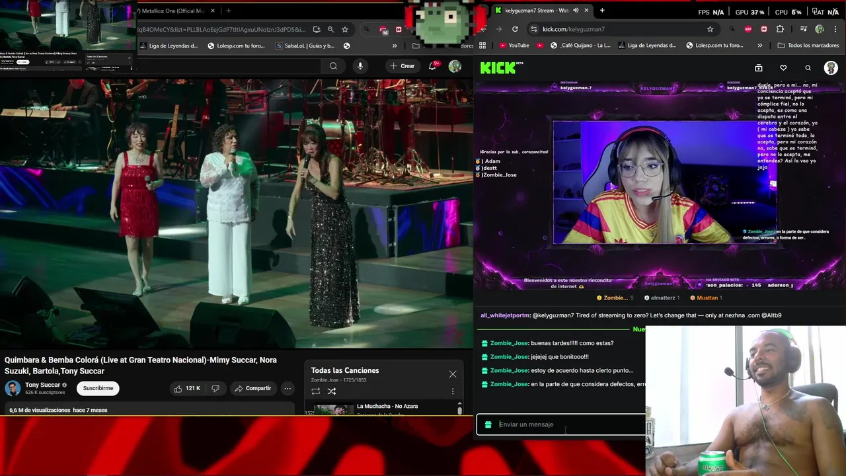Click Zombie_Jose name on 'jejejej que bonitooo!!!' message
Image resolution: width=846 pixels, height=476 pixels.
coord(509,357)
